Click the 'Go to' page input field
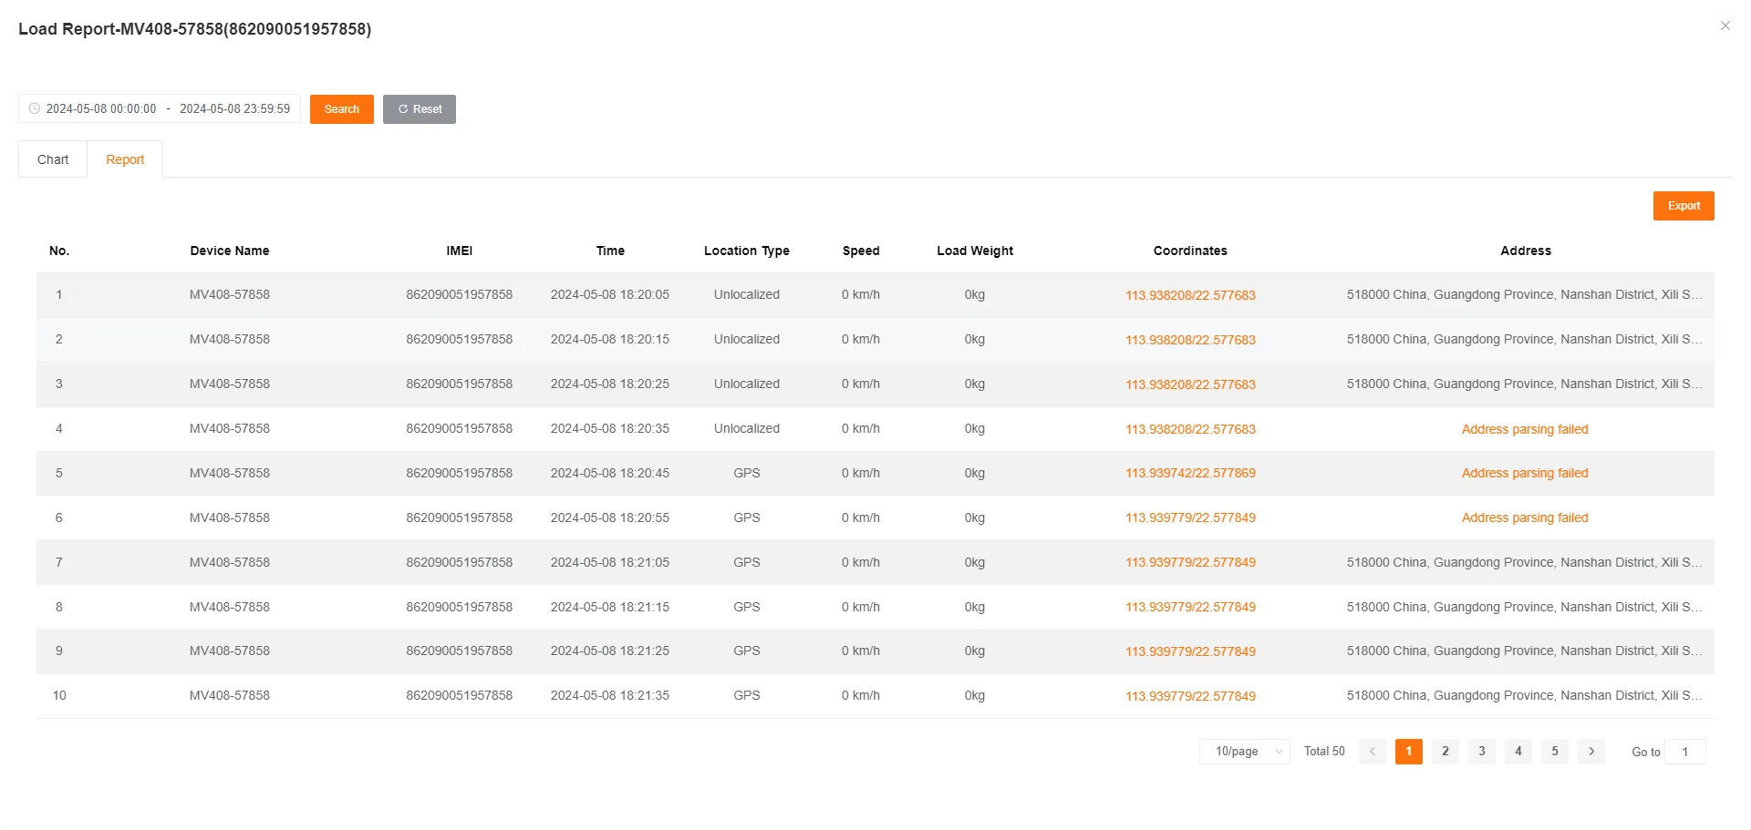The height and width of the screenshot is (830, 1751). point(1685,752)
